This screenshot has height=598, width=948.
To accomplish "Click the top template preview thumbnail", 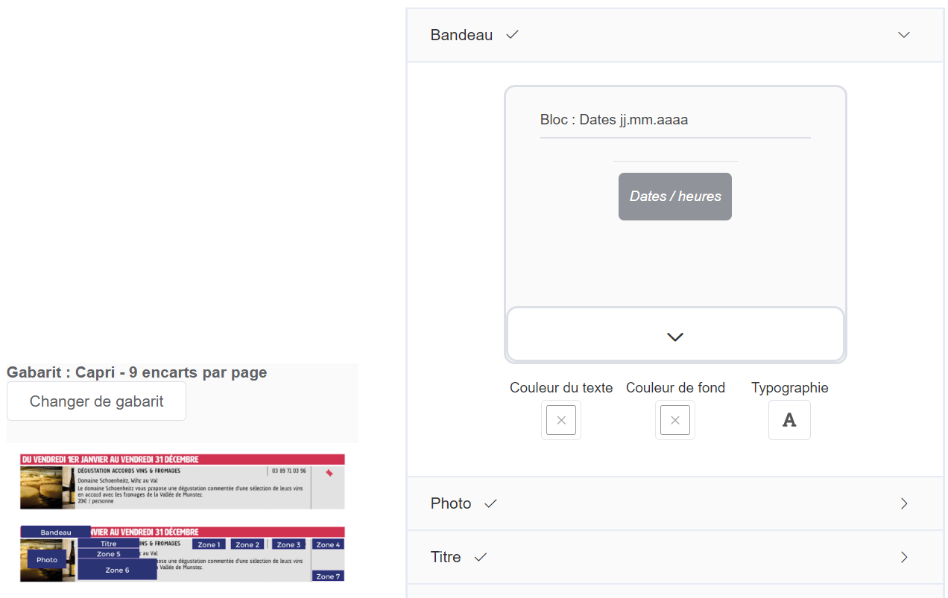I will click(x=183, y=482).
